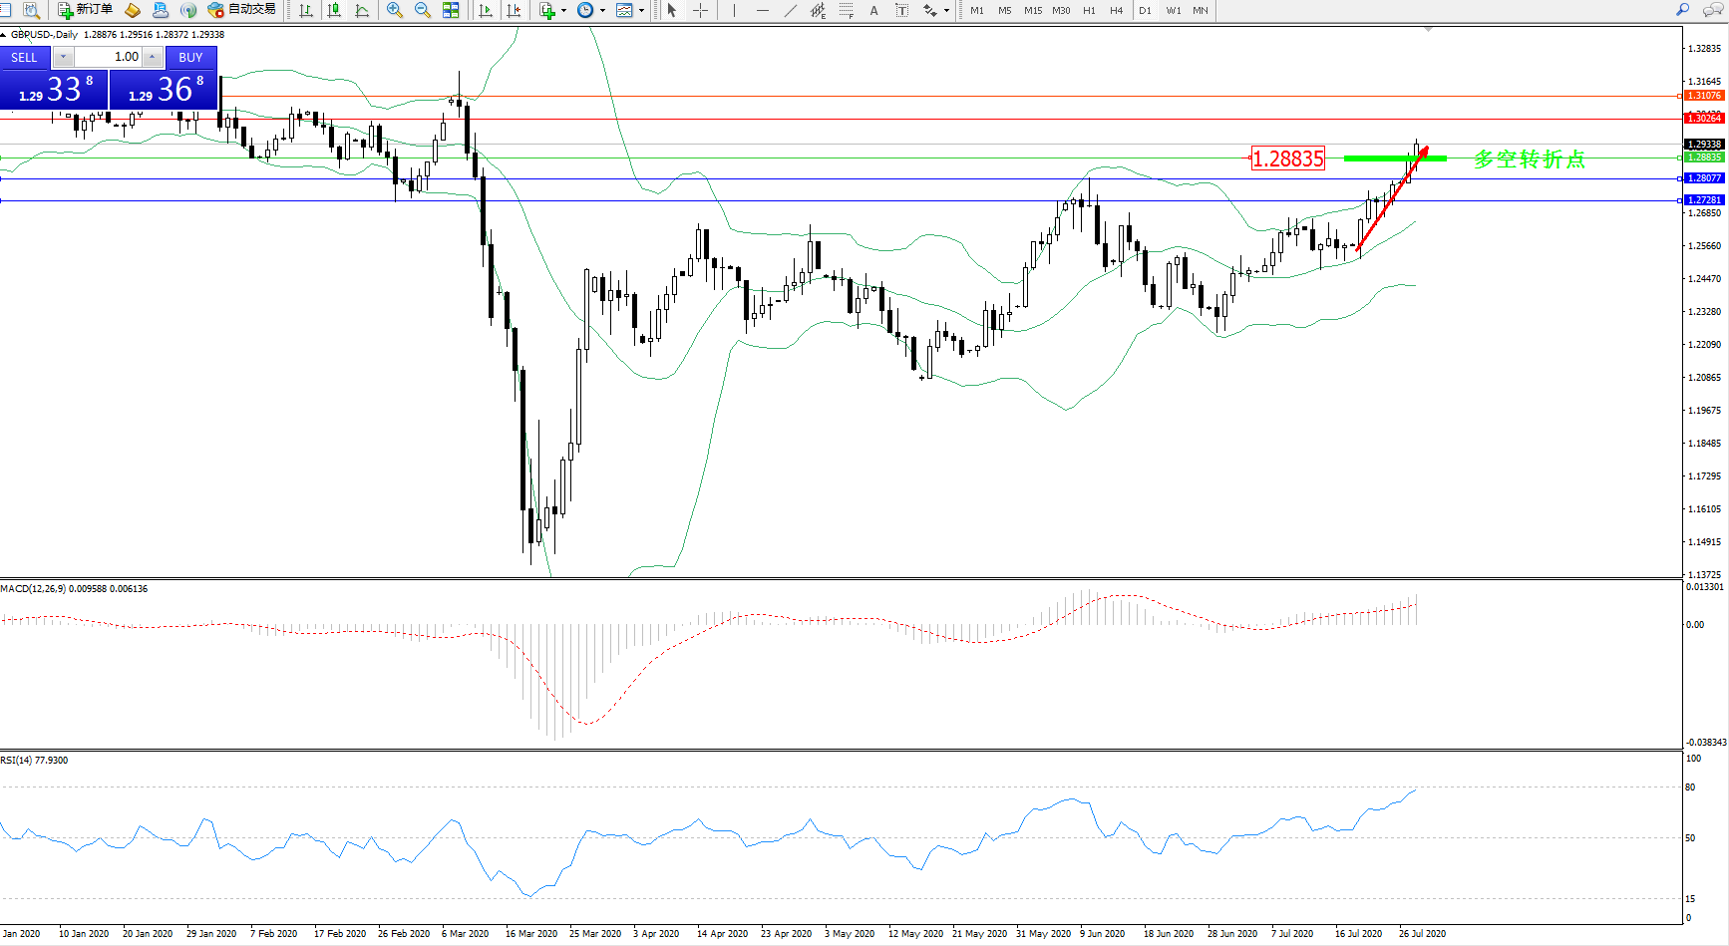Select the trendline drawing tool
The image size is (1729, 946).
tap(790, 10)
